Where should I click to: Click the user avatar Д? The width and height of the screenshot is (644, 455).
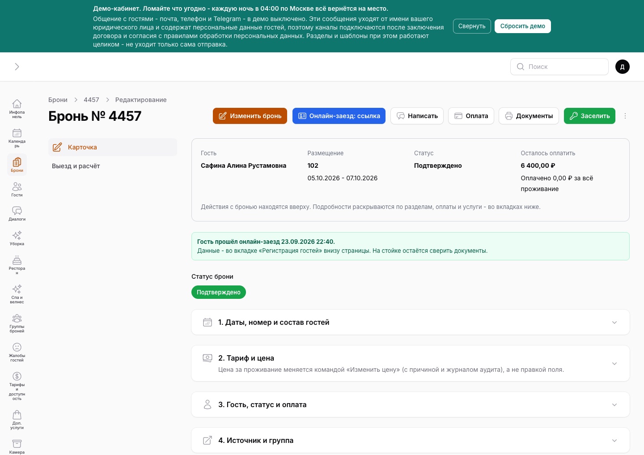pyautogui.click(x=623, y=67)
